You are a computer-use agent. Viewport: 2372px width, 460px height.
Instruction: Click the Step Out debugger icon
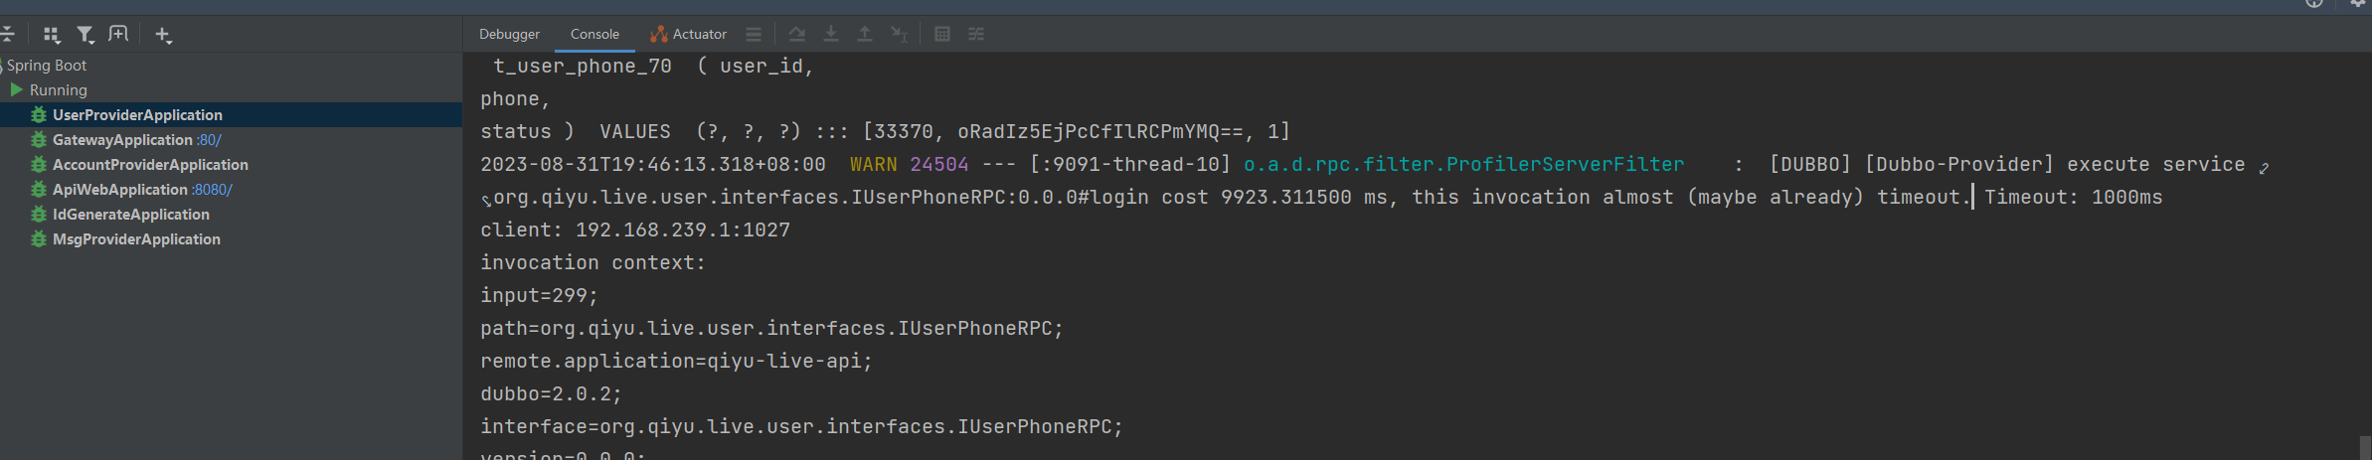(x=865, y=35)
